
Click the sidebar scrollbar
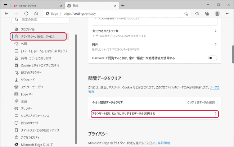pos(76,89)
